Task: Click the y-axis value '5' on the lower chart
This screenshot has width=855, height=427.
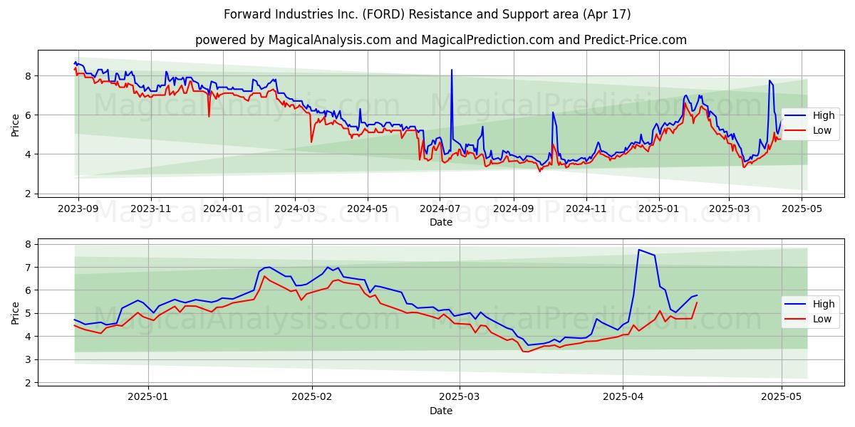Action: tap(29, 313)
